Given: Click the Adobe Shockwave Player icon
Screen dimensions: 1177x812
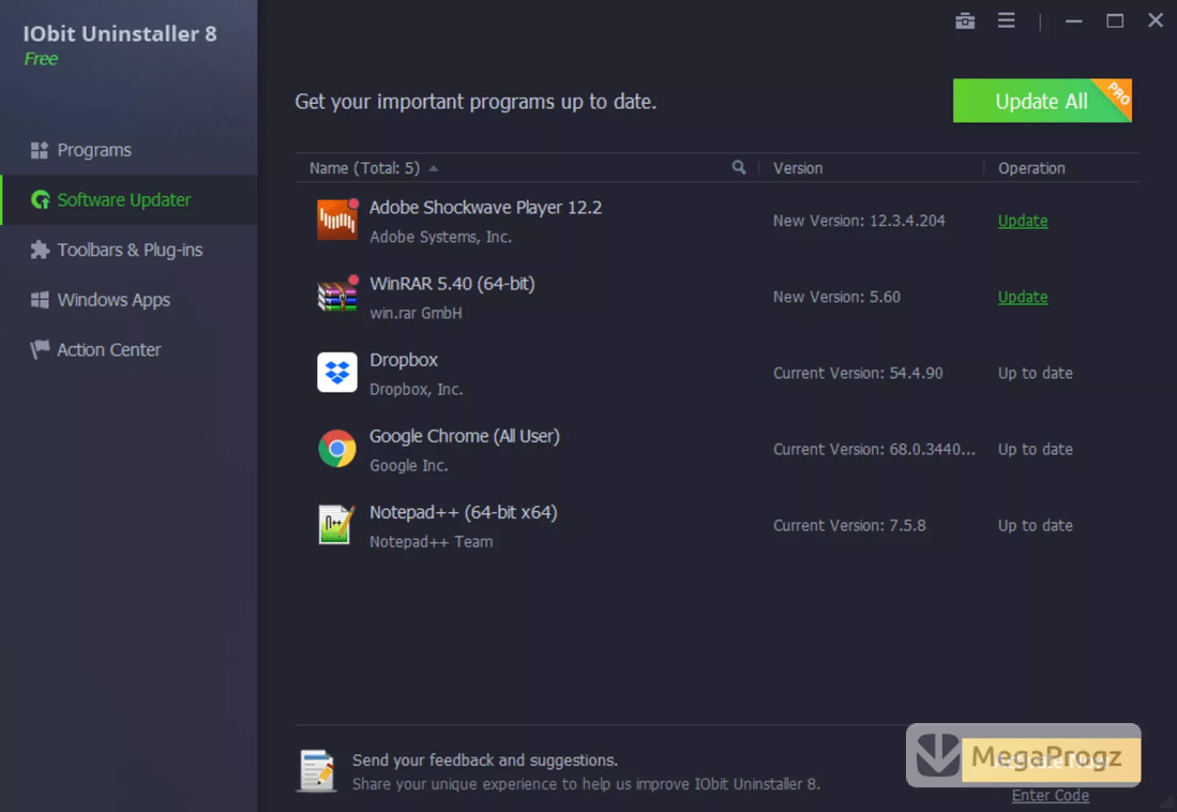Looking at the screenshot, I should click(x=337, y=219).
